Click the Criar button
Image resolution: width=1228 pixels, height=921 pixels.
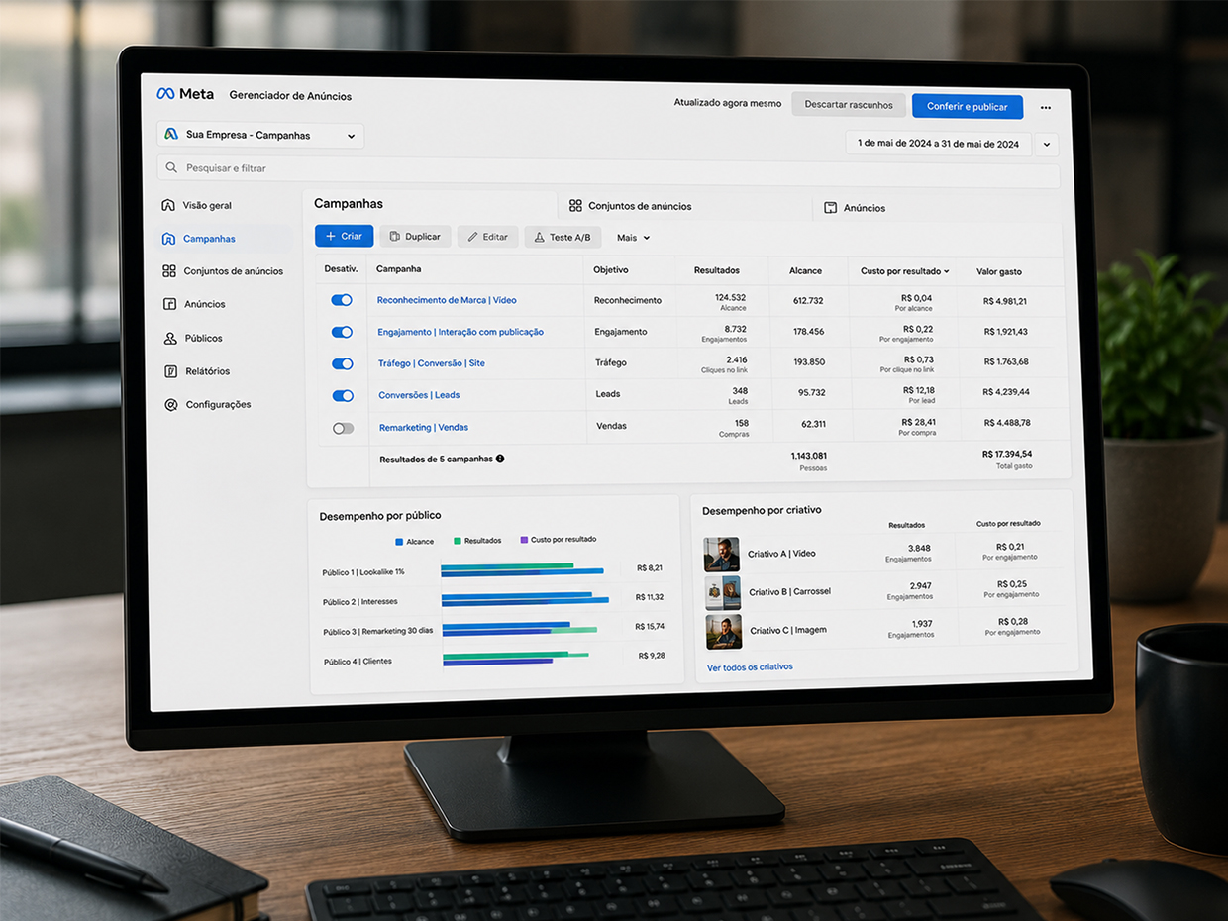[344, 236]
